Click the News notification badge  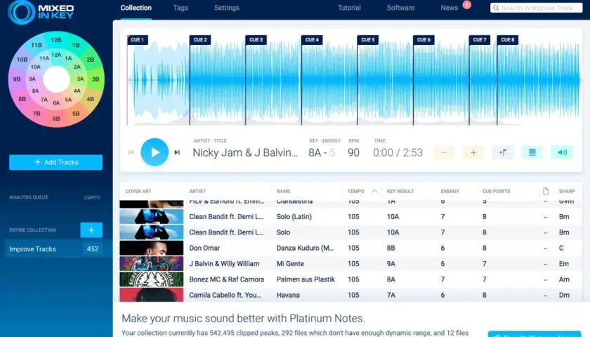(x=467, y=4)
